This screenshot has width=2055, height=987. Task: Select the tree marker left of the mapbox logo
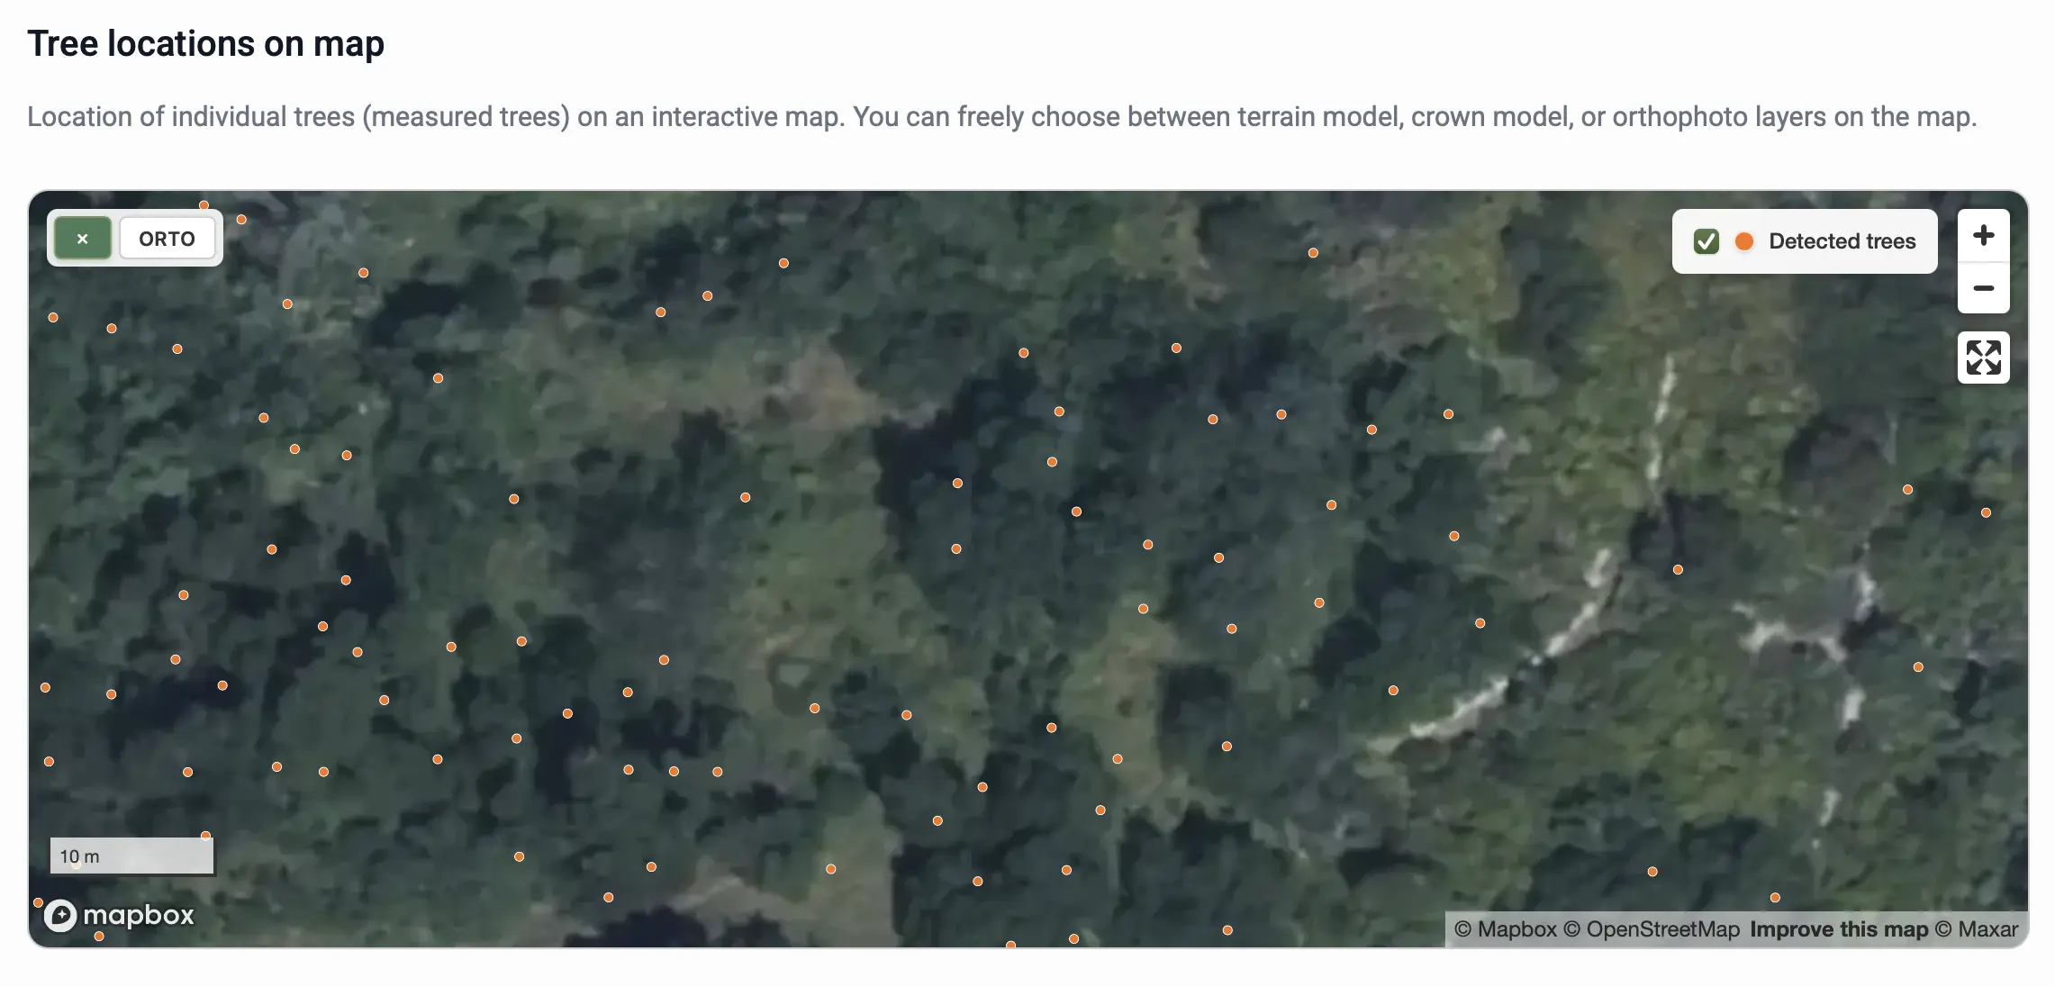[x=38, y=902]
